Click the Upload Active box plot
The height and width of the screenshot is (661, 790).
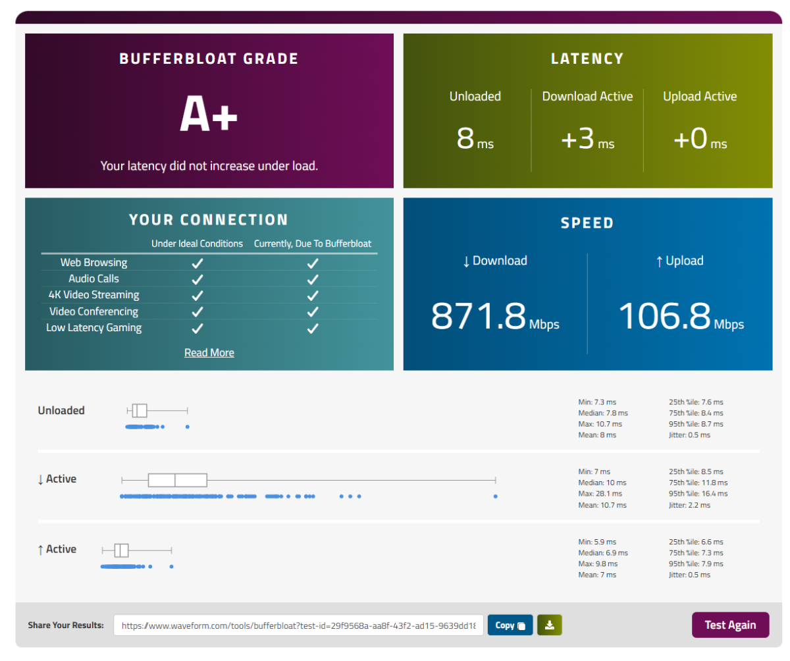point(136,550)
